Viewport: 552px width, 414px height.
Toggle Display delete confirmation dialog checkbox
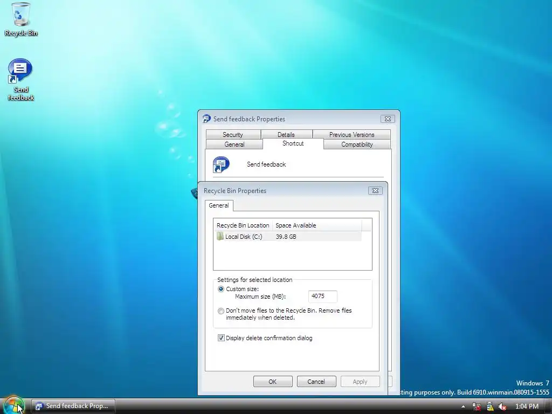pos(221,338)
